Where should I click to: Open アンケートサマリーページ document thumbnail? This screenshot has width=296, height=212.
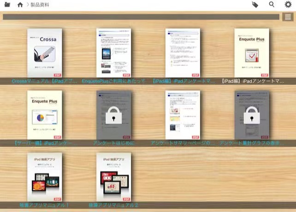point(183,115)
